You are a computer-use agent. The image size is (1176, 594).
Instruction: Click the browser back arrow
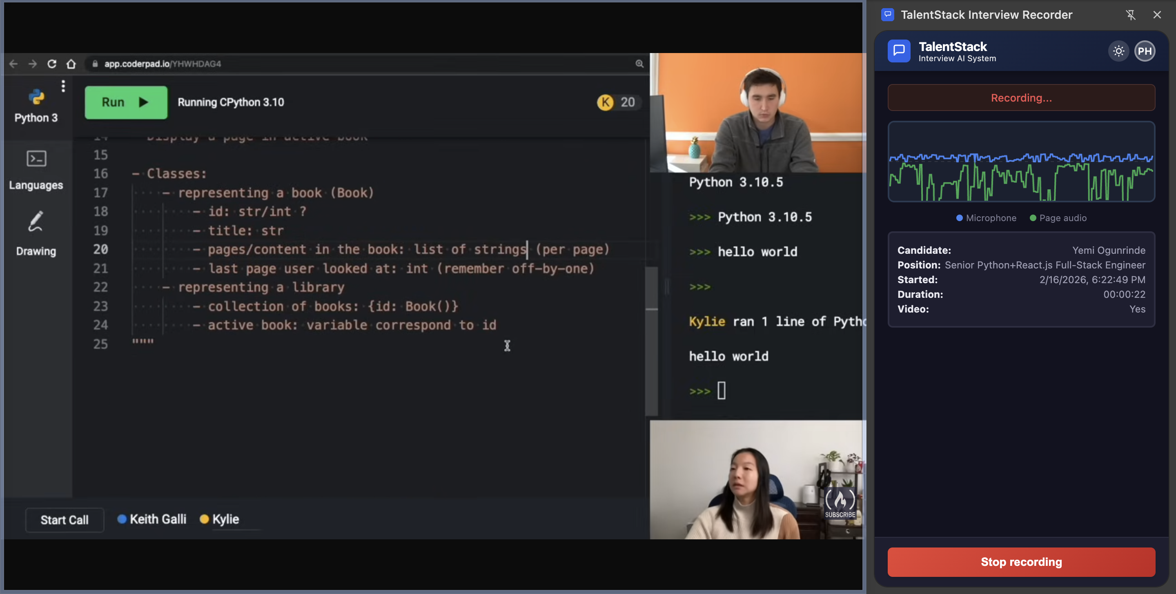[14, 64]
